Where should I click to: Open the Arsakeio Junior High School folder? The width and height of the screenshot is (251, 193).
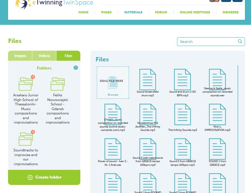pos(26,84)
